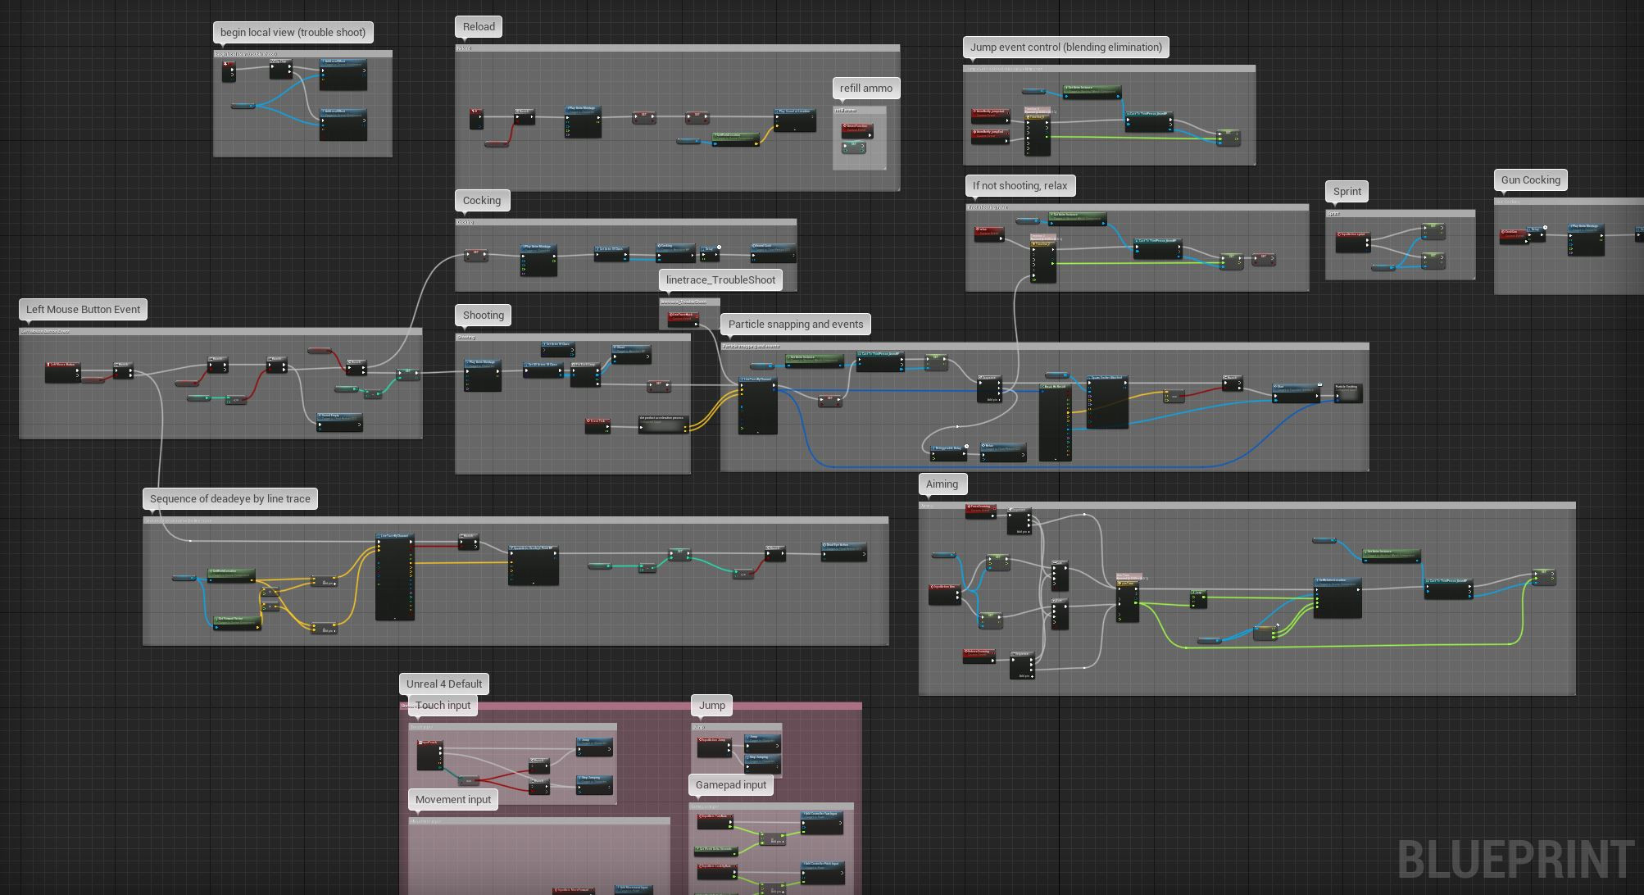
Task: Select Play Anim Montage node in Reload group
Action: (x=583, y=121)
